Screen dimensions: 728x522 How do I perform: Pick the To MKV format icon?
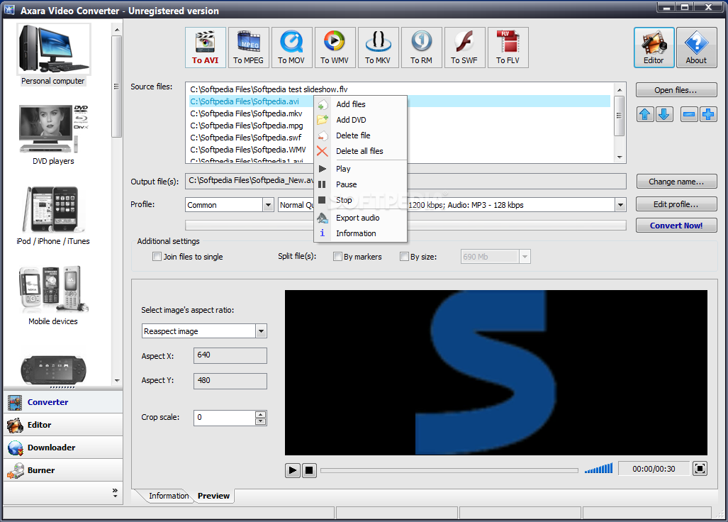[378, 48]
